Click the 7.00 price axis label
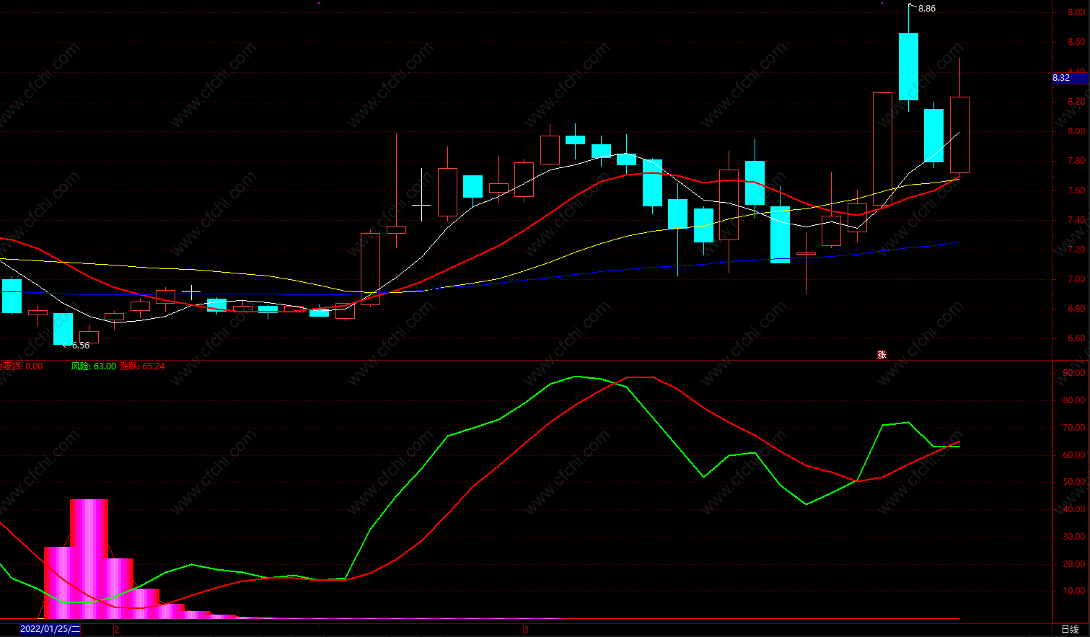 pyautogui.click(x=1076, y=279)
